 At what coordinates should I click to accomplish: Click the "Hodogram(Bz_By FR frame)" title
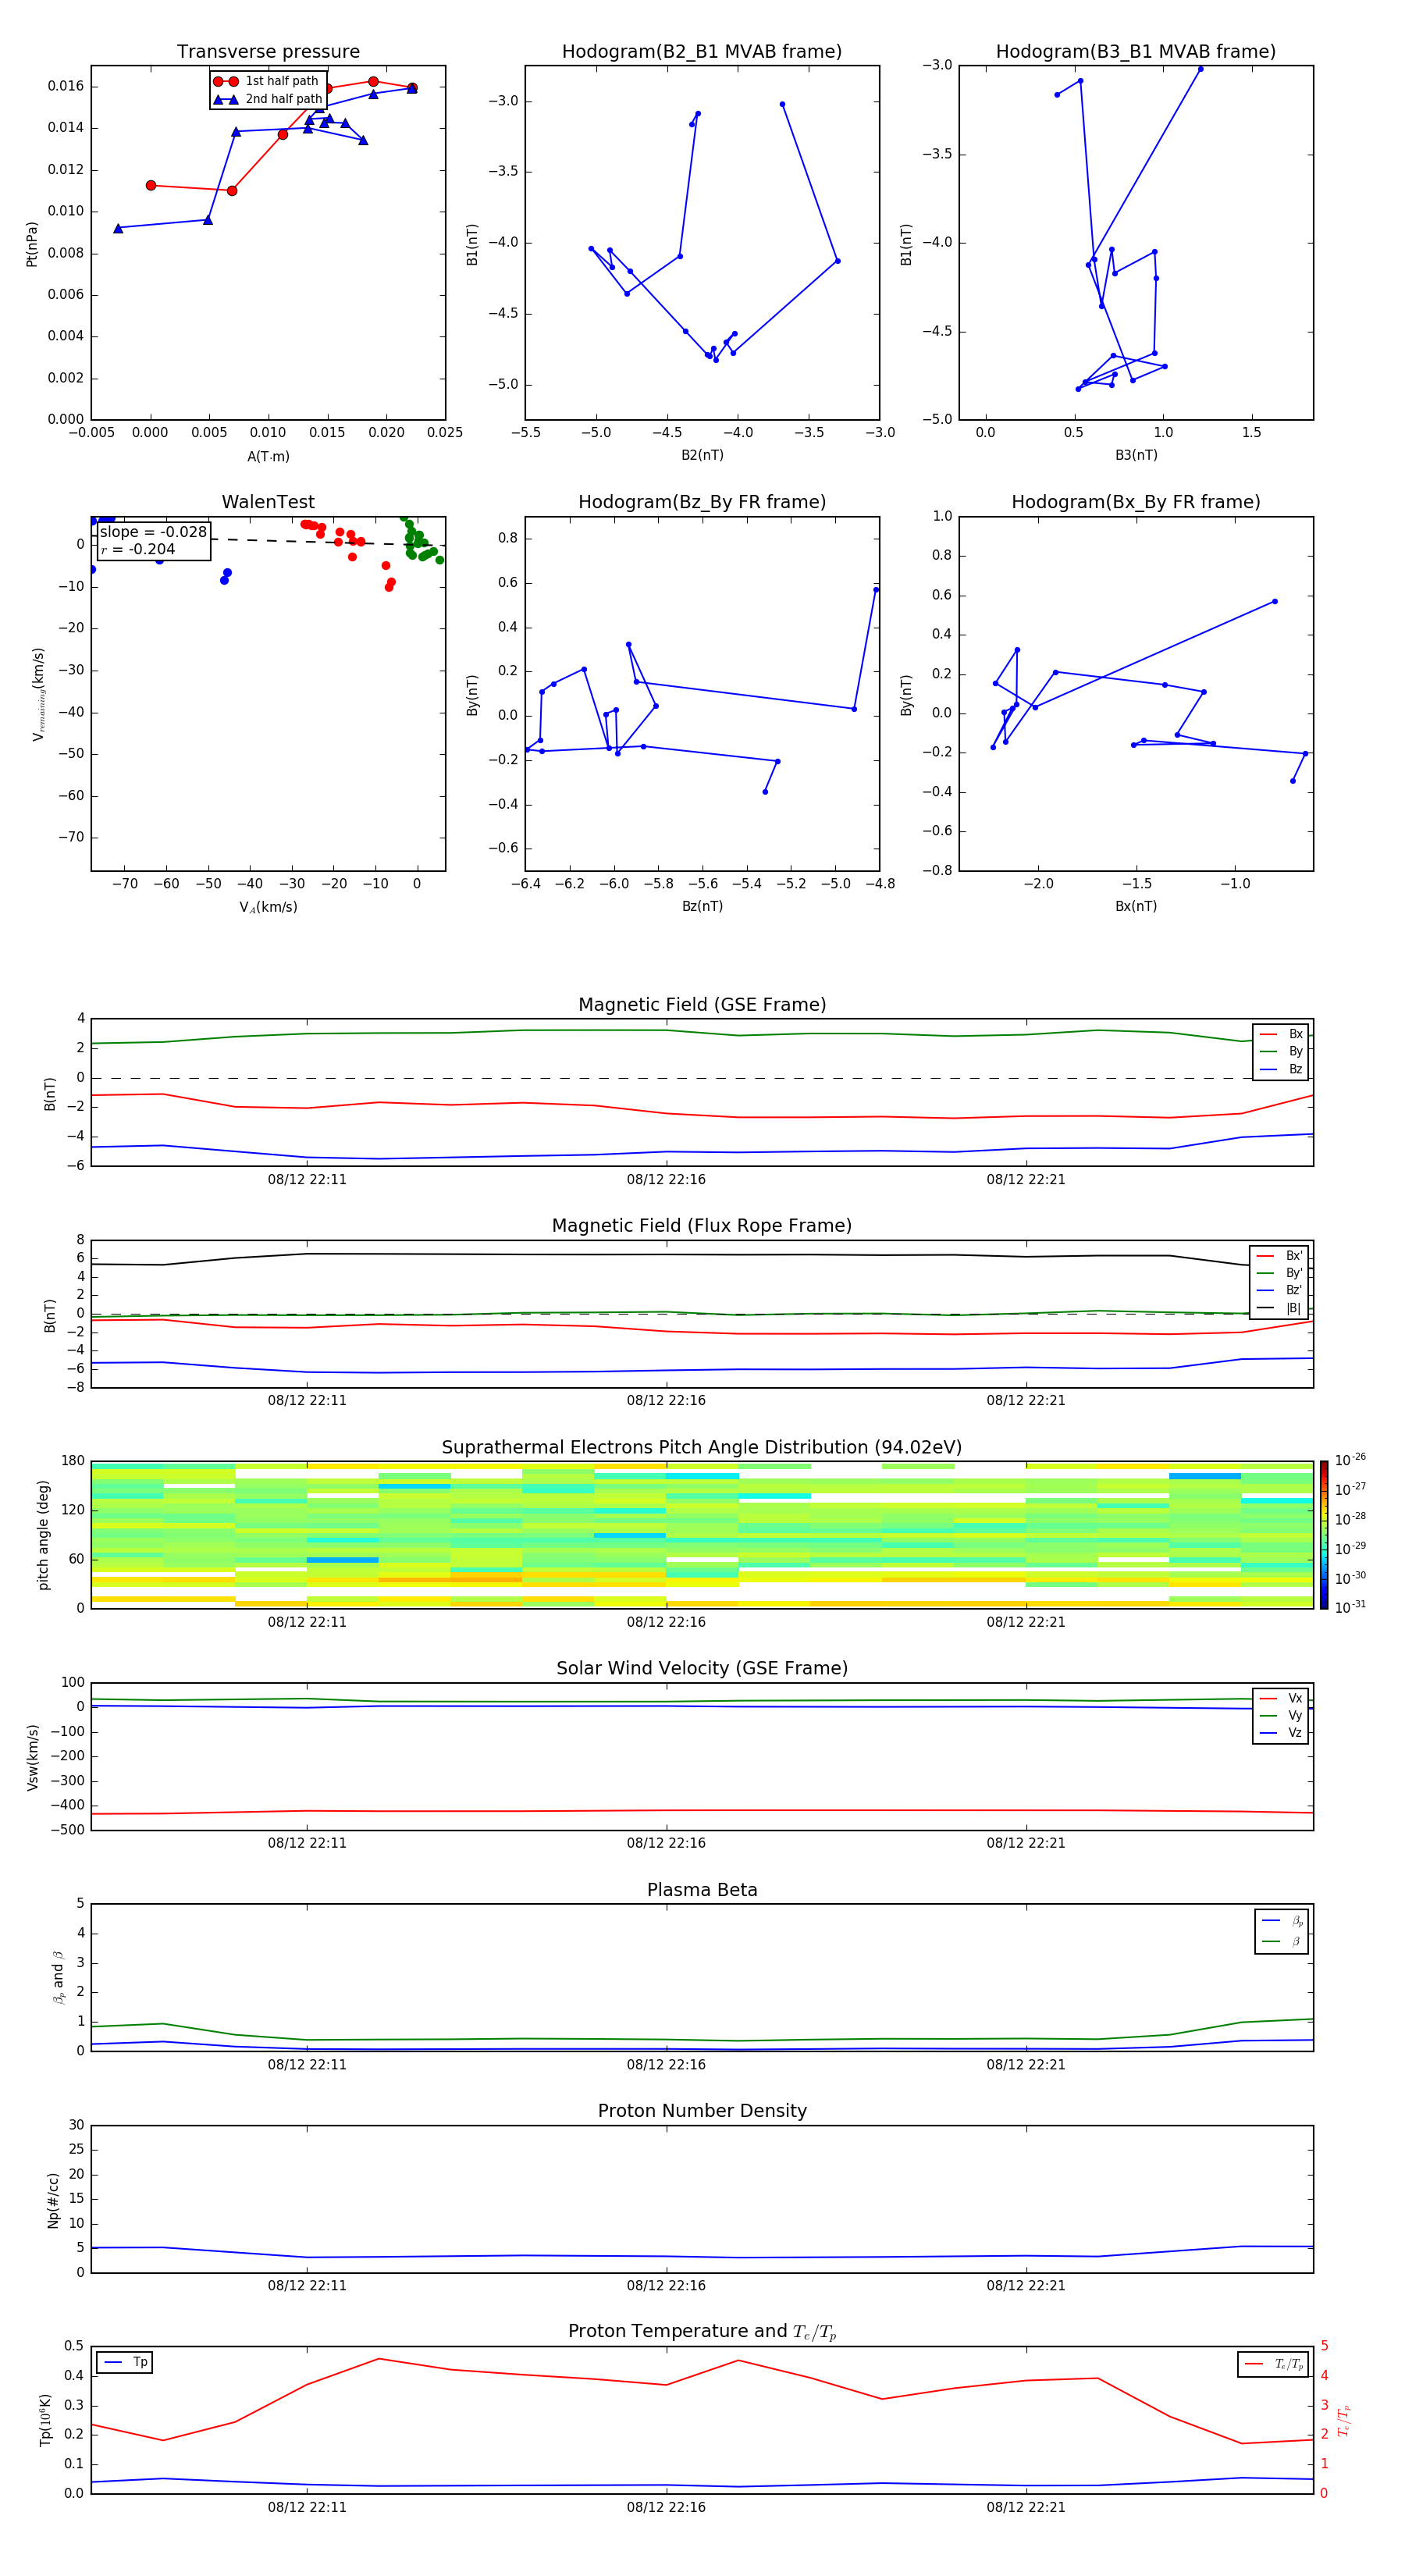click(702, 502)
